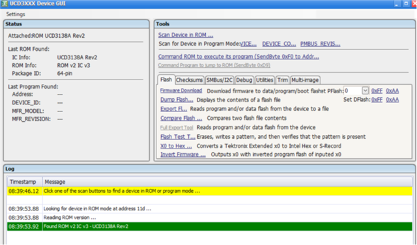This screenshot has height=245, width=417.
Task: Open Compare Flash ... tool
Action: pos(181,118)
